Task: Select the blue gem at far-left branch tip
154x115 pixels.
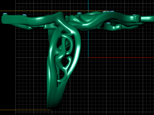Action: pyautogui.click(x=5, y=14)
